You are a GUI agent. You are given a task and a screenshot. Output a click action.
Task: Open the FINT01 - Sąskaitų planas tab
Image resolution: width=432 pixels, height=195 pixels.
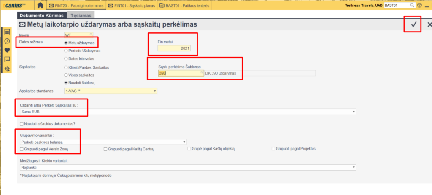(x=131, y=5)
